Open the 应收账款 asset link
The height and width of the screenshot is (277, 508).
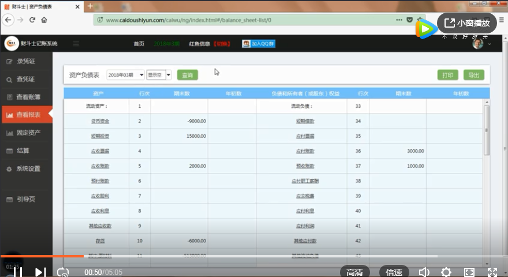click(100, 166)
